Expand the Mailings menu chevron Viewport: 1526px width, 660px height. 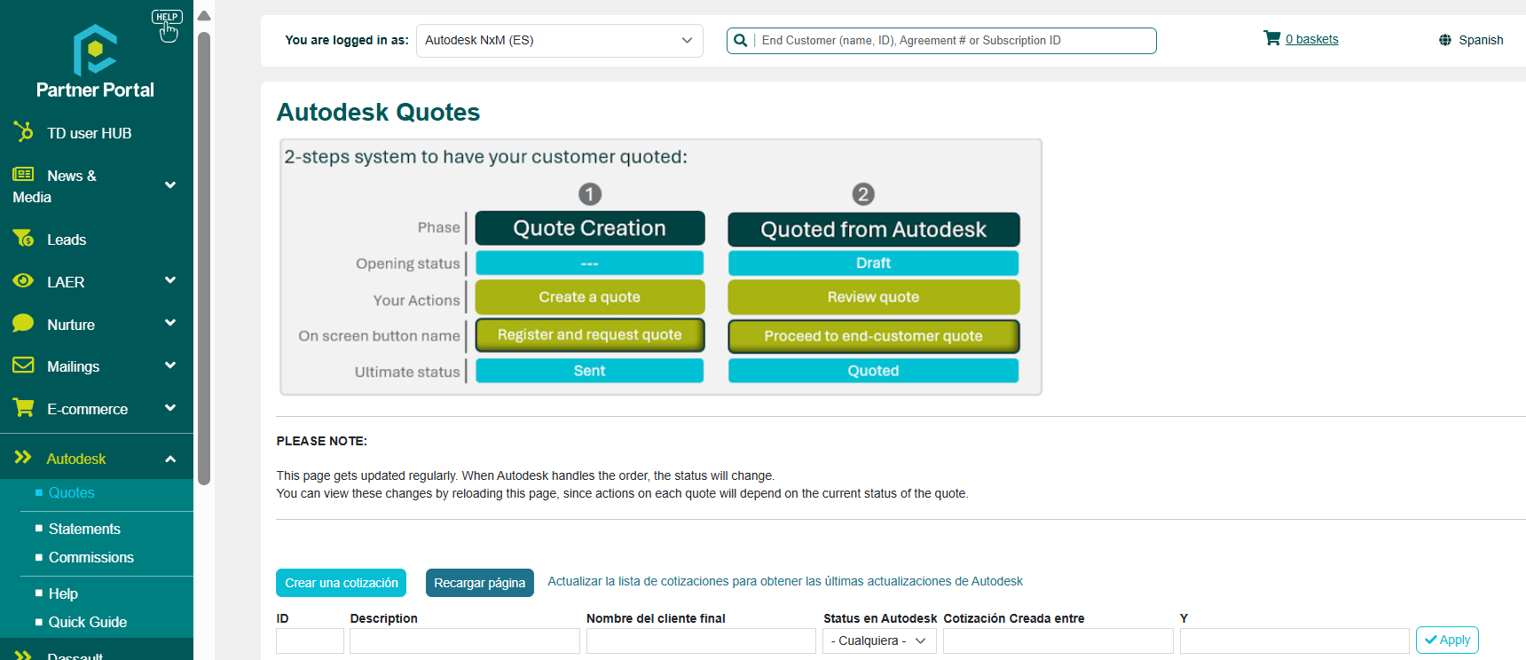click(x=170, y=365)
